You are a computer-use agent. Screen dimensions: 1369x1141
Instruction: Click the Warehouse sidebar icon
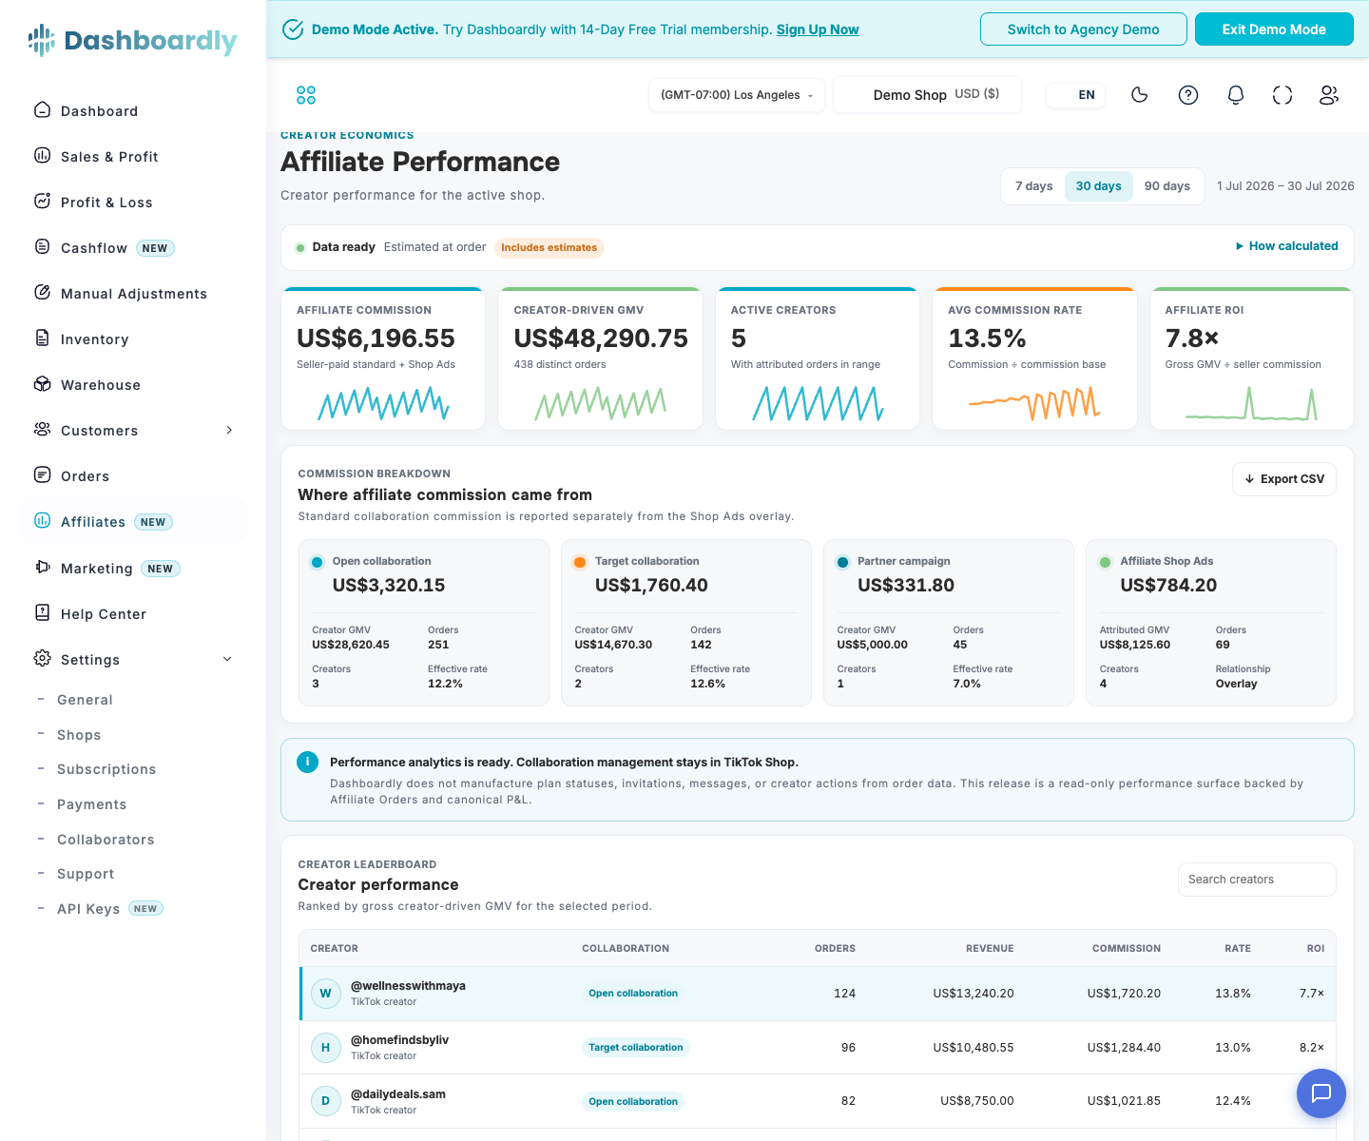42,384
